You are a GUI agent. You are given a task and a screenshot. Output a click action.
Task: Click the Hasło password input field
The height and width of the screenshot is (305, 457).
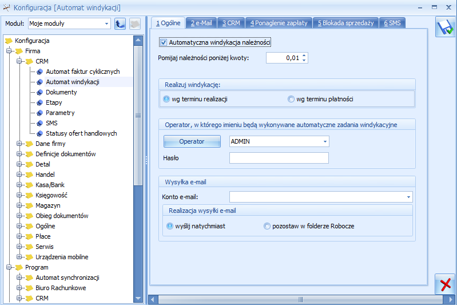coord(279,158)
